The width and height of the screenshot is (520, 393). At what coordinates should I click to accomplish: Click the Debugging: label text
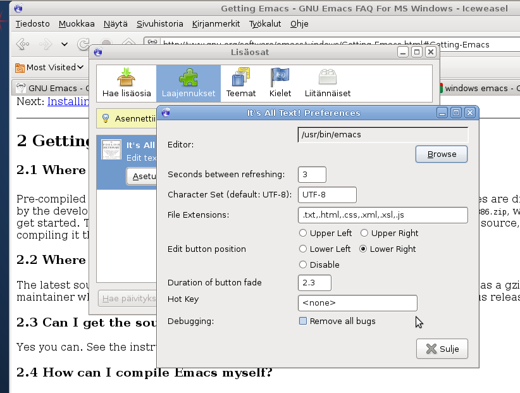(x=190, y=321)
